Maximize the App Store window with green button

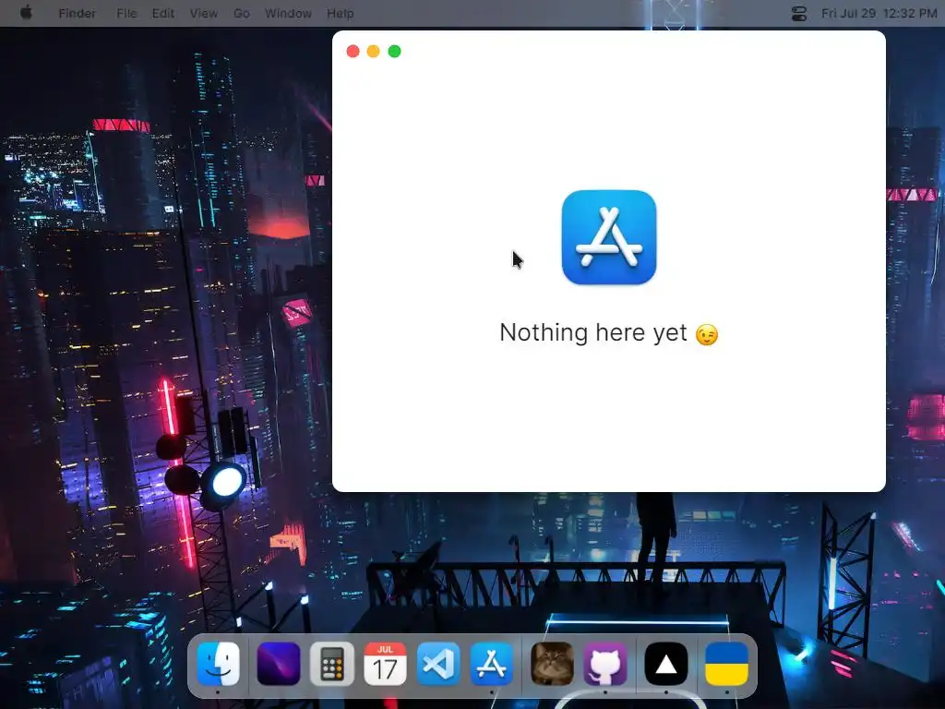[394, 52]
